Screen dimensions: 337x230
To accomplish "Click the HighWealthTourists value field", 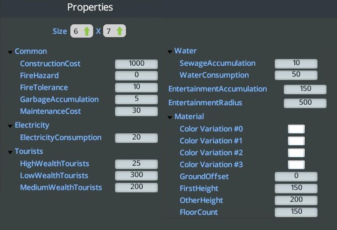I will click(x=136, y=163).
